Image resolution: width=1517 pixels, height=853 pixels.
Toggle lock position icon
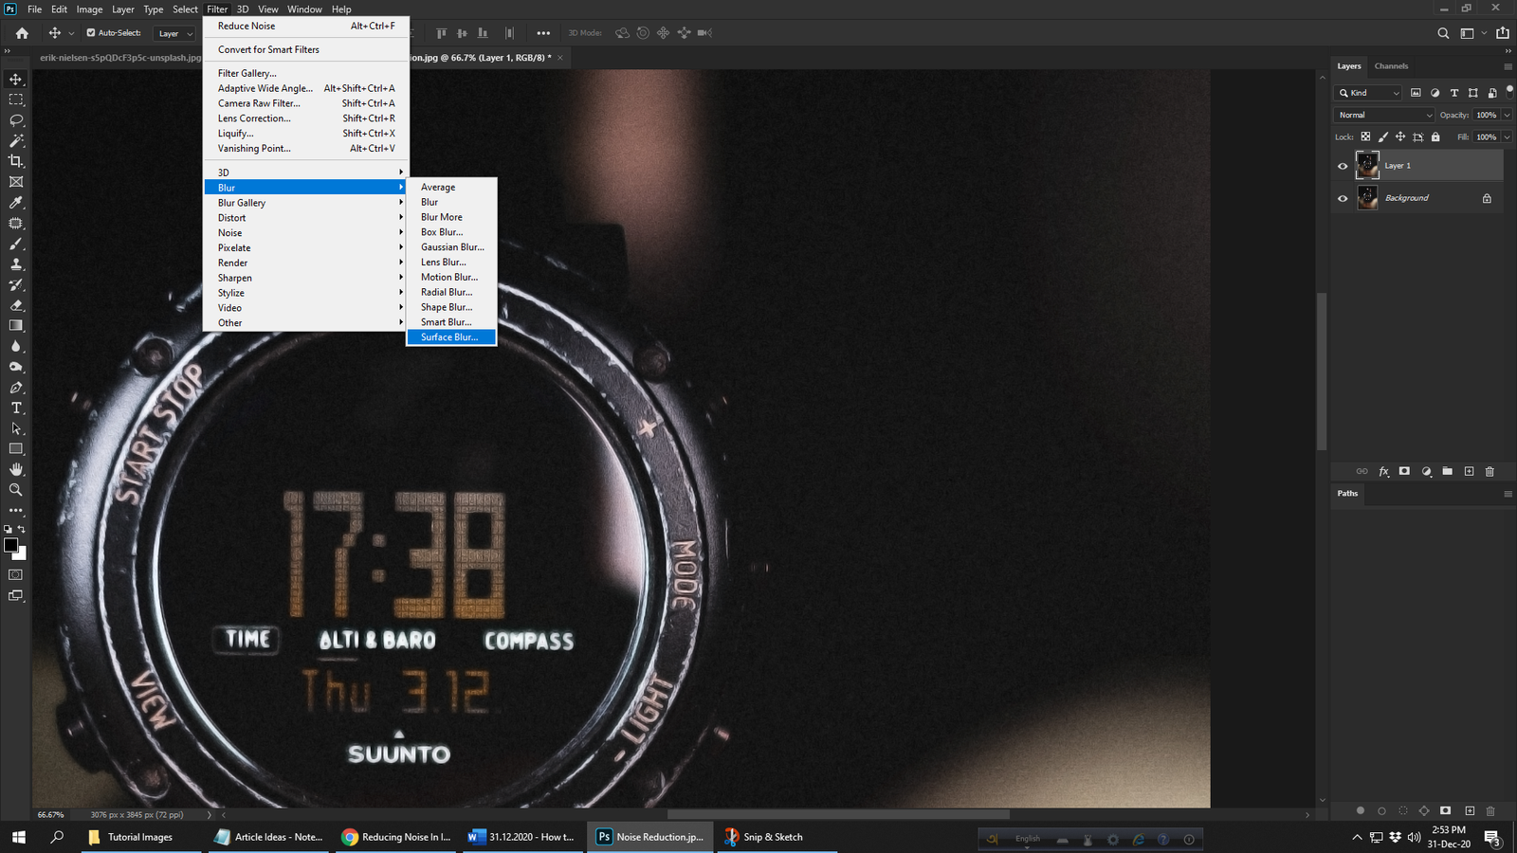[x=1400, y=137]
